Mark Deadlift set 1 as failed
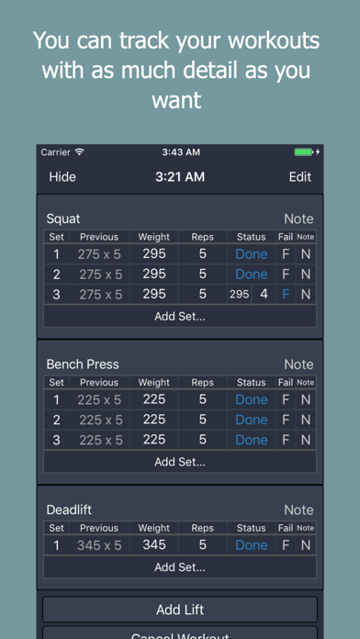 (x=286, y=545)
